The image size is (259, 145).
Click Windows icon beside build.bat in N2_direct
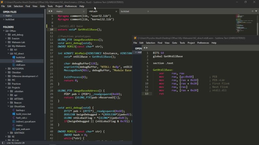(14, 57)
